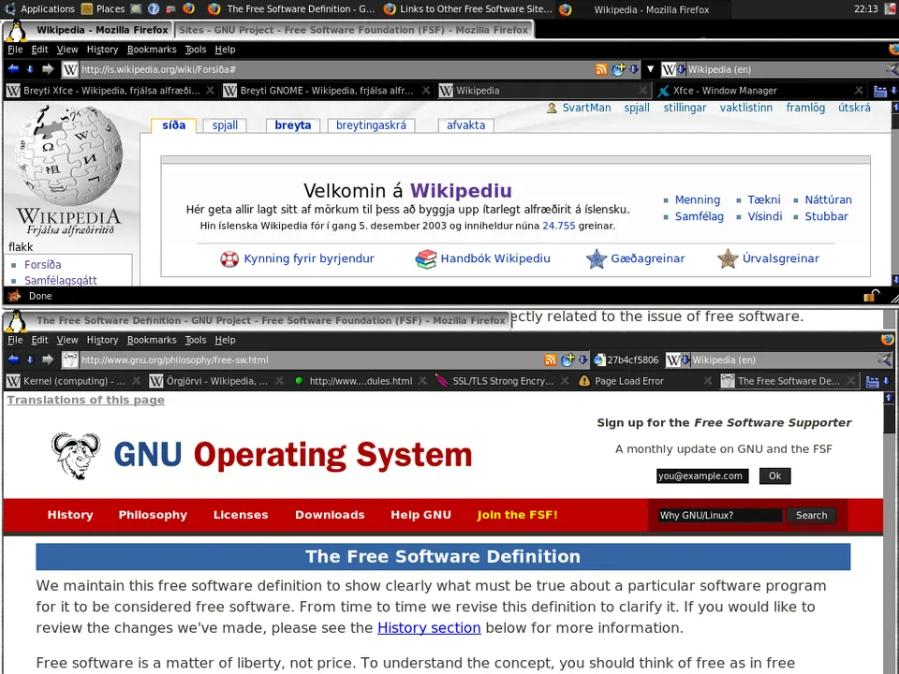The height and width of the screenshot is (674, 899).
Task: Click the Ok subscribe button
Action: 774,476
